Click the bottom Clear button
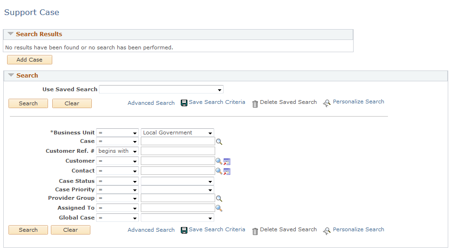Image resolution: width=452 pixels, height=251 pixels. (x=71, y=230)
